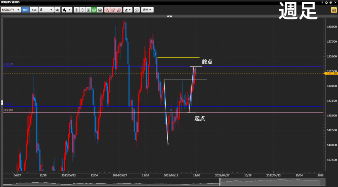Click the help question mark icon

click(x=322, y=2)
